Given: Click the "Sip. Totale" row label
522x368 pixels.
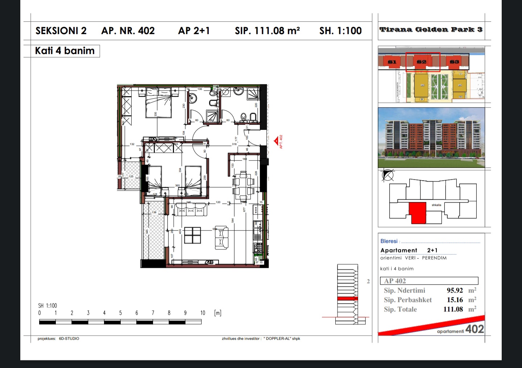Looking at the screenshot, I should [401, 309].
